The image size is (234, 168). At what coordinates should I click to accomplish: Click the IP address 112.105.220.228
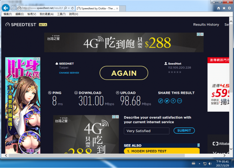tap(179, 68)
